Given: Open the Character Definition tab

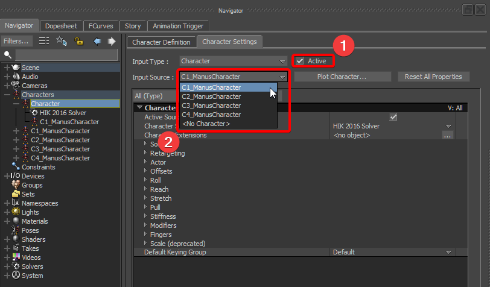Looking at the screenshot, I should (161, 42).
